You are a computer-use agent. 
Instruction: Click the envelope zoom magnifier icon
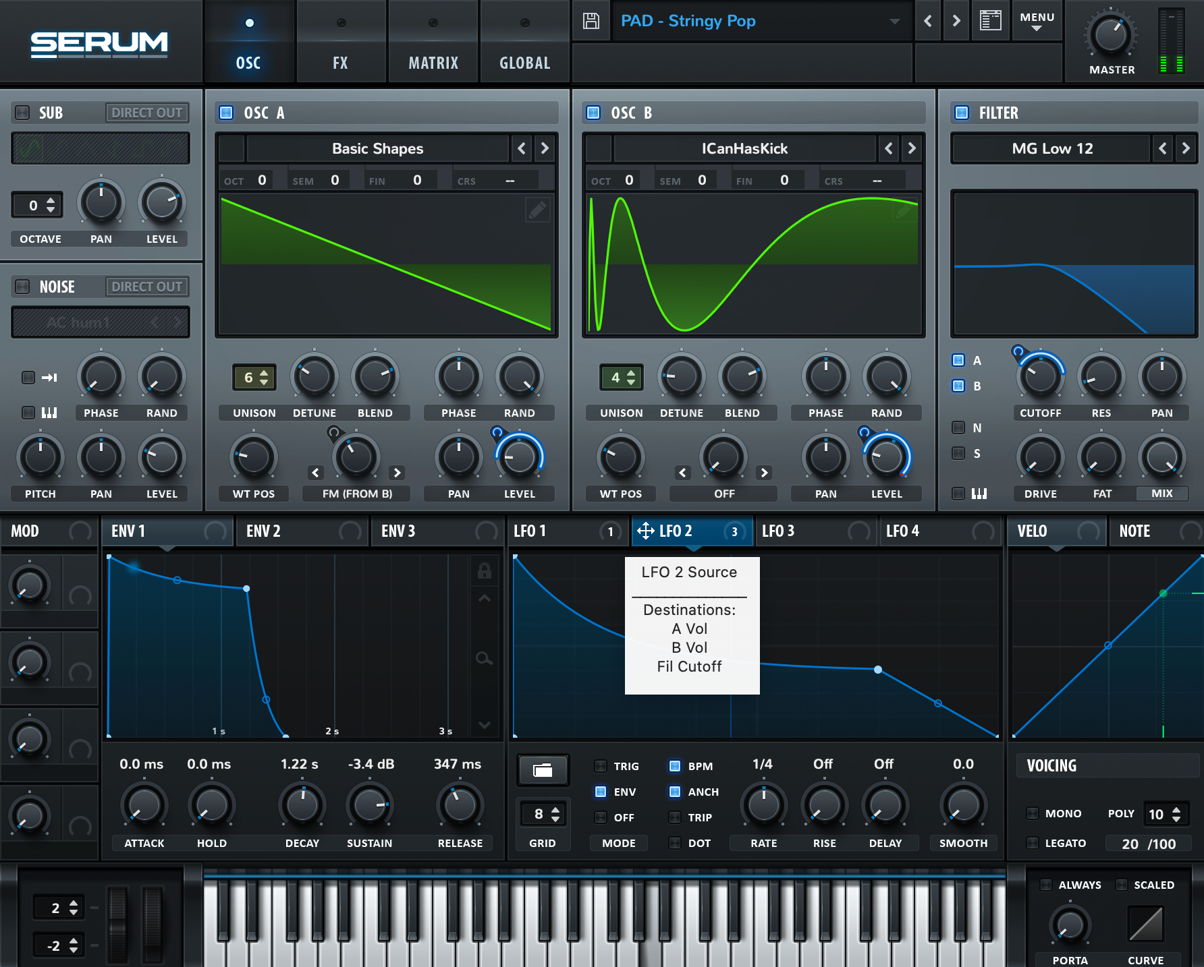(485, 658)
